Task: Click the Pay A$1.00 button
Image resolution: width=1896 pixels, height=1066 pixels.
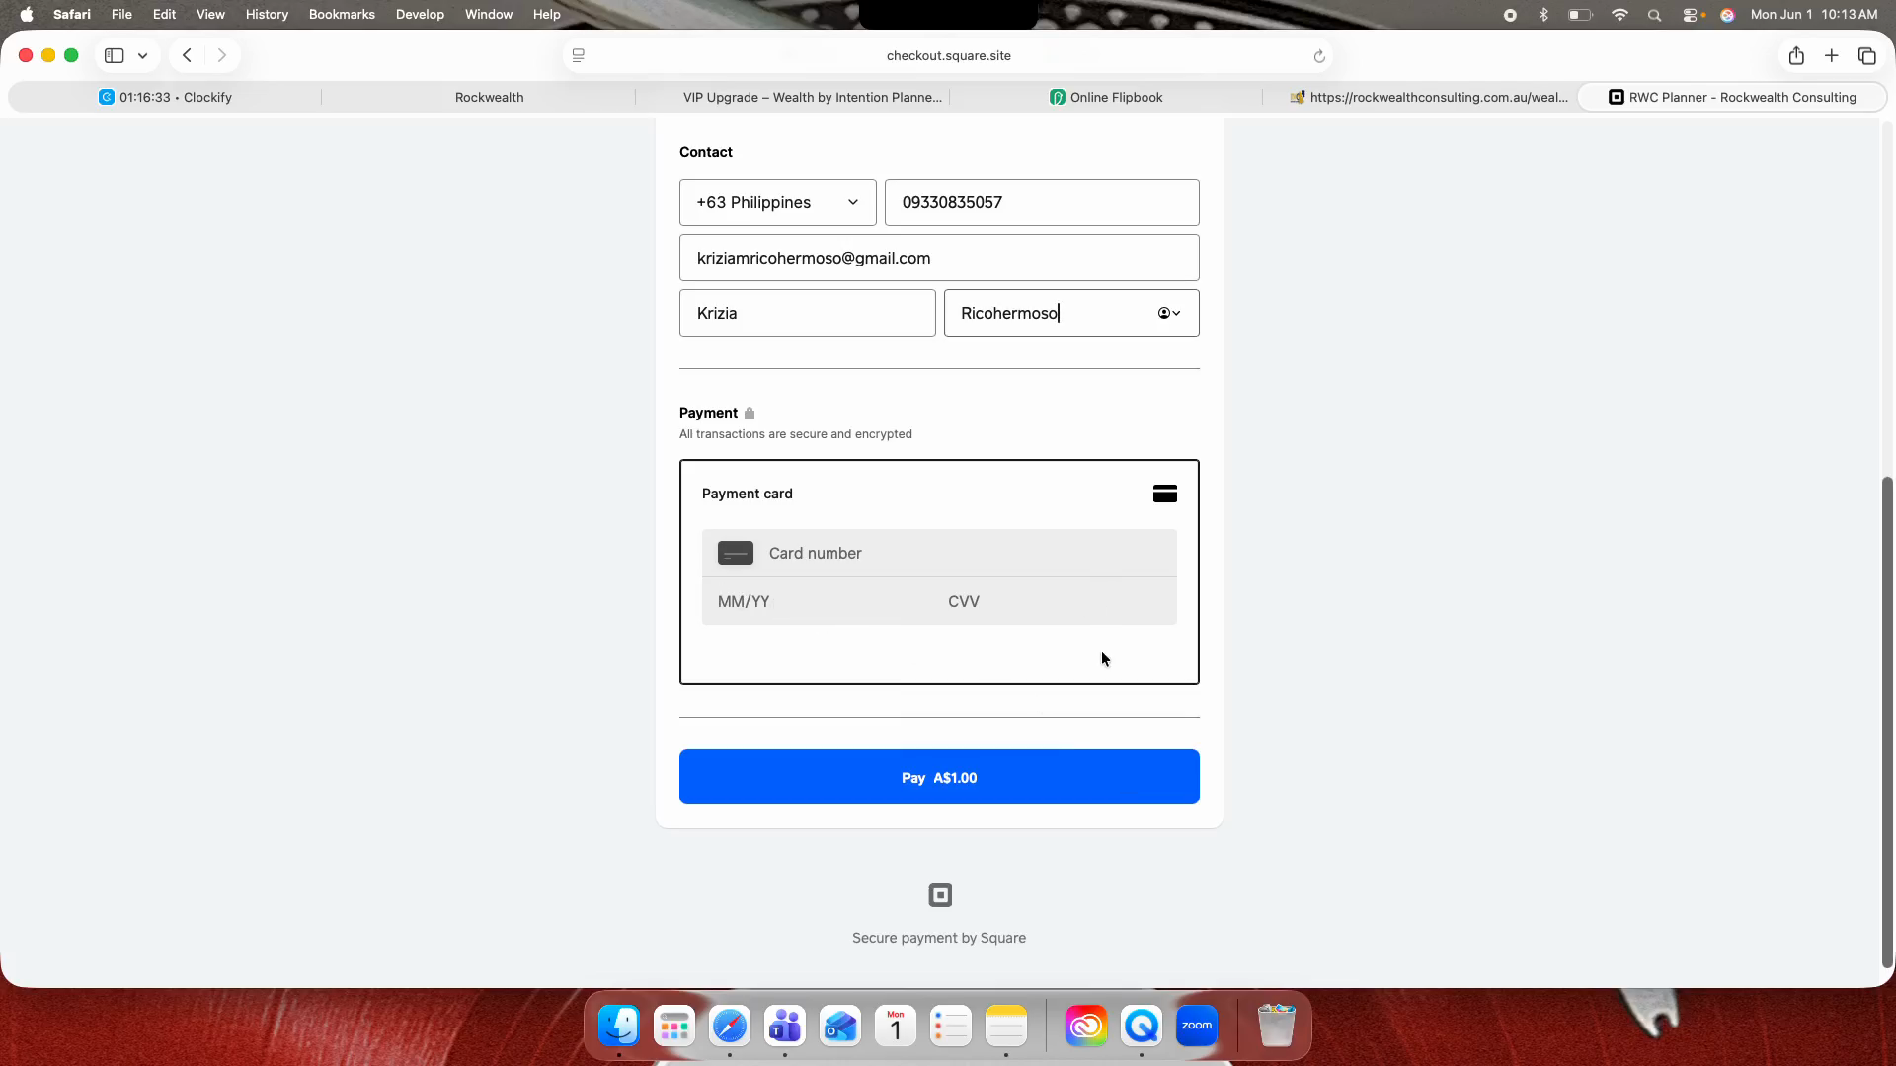Action: pos(939,777)
